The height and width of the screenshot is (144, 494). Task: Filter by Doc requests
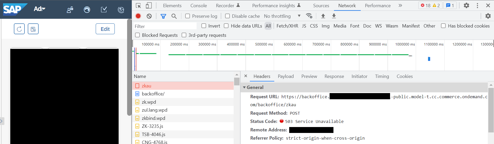367,26
